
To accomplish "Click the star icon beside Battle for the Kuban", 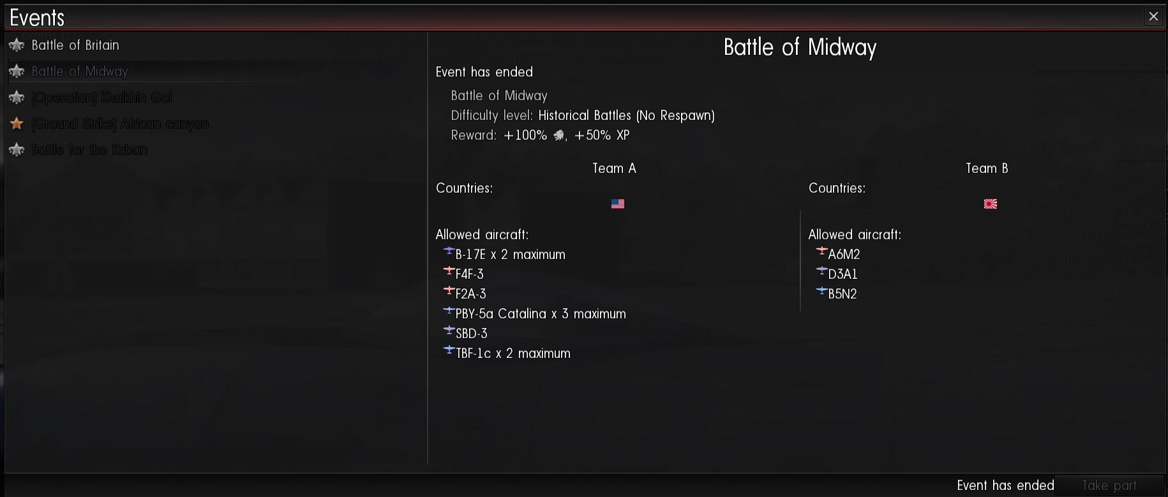I will pyautogui.click(x=17, y=150).
